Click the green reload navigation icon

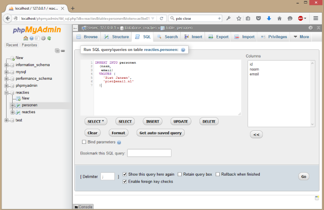pyautogui.click(x=49, y=38)
